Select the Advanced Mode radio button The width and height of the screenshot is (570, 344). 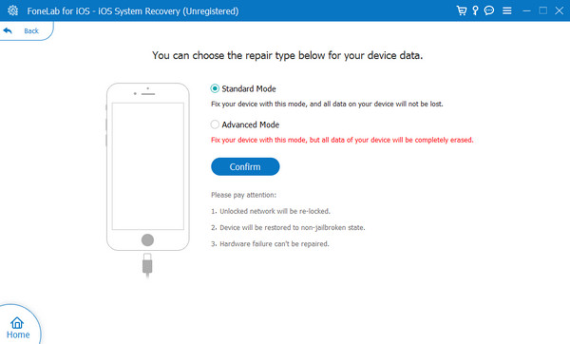[215, 124]
